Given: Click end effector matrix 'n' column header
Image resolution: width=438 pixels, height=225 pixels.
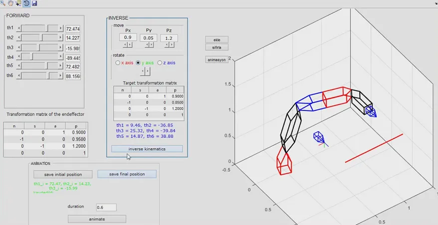Looking at the screenshot, I should click(x=14, y=126).
